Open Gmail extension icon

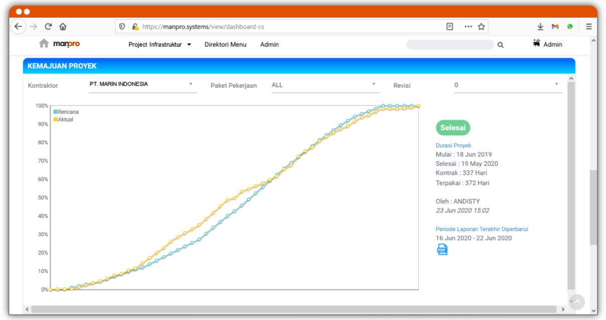(x=555, y=27)
